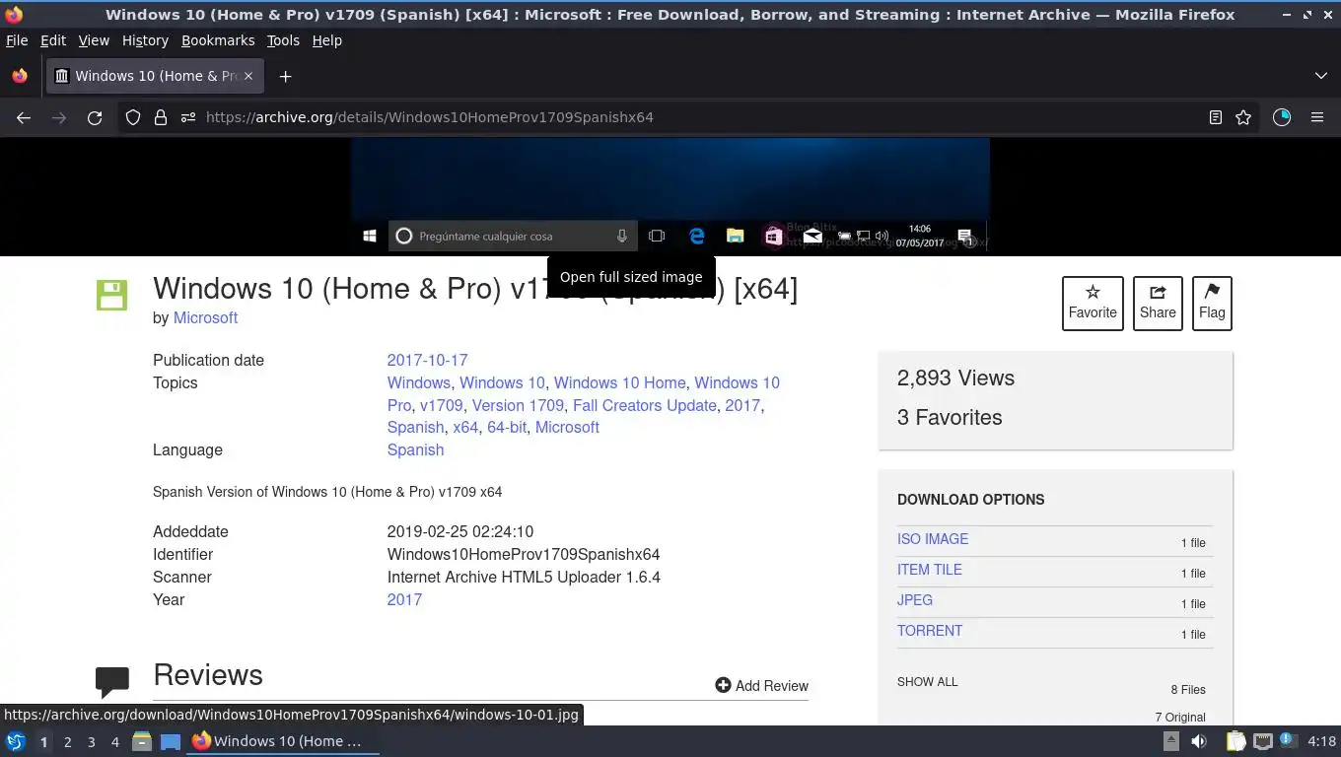Open the clipboard manager tray icon
Image resolution: width=1341 pixels, height=757 pixels.
tap(1235, 741)
